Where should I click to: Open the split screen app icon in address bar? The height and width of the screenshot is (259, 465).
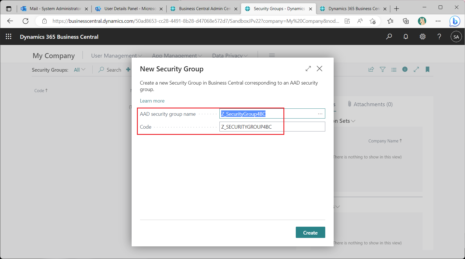(347, 21)
